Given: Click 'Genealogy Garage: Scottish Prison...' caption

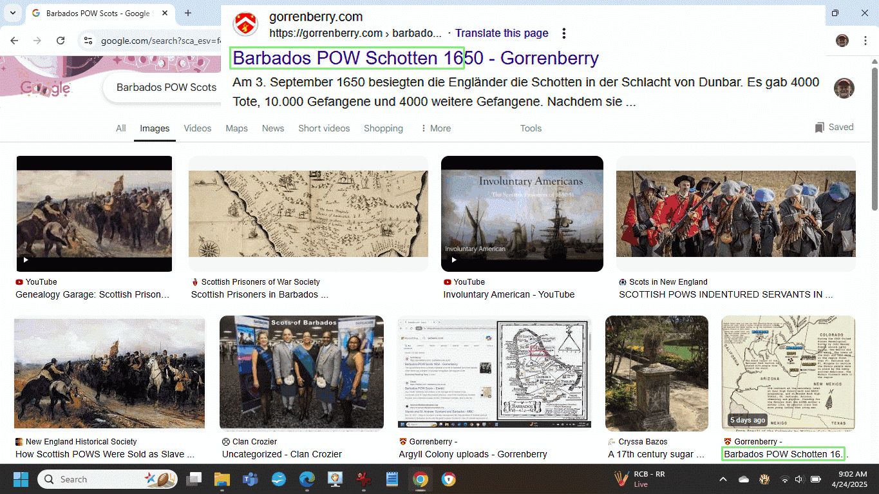Looking at the screenshot, I should [93, 294].
